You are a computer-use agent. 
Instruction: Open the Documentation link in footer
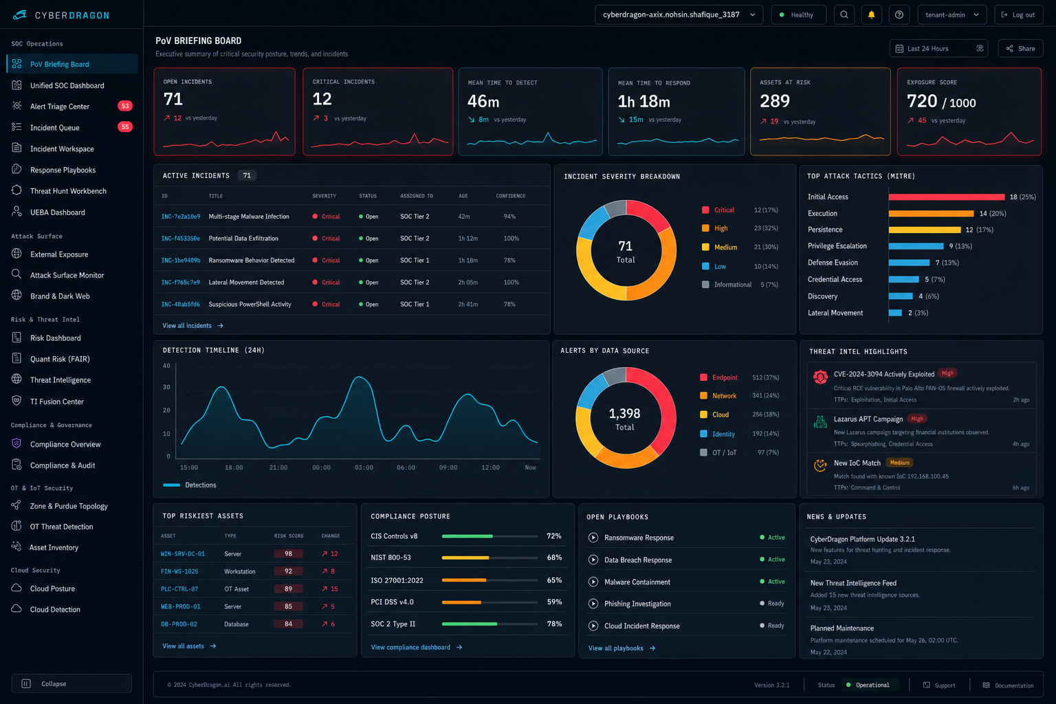pyautogui.click(x=1008, y=685)
